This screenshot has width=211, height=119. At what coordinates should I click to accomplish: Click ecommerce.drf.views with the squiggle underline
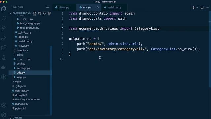click(x=98, y=29)
